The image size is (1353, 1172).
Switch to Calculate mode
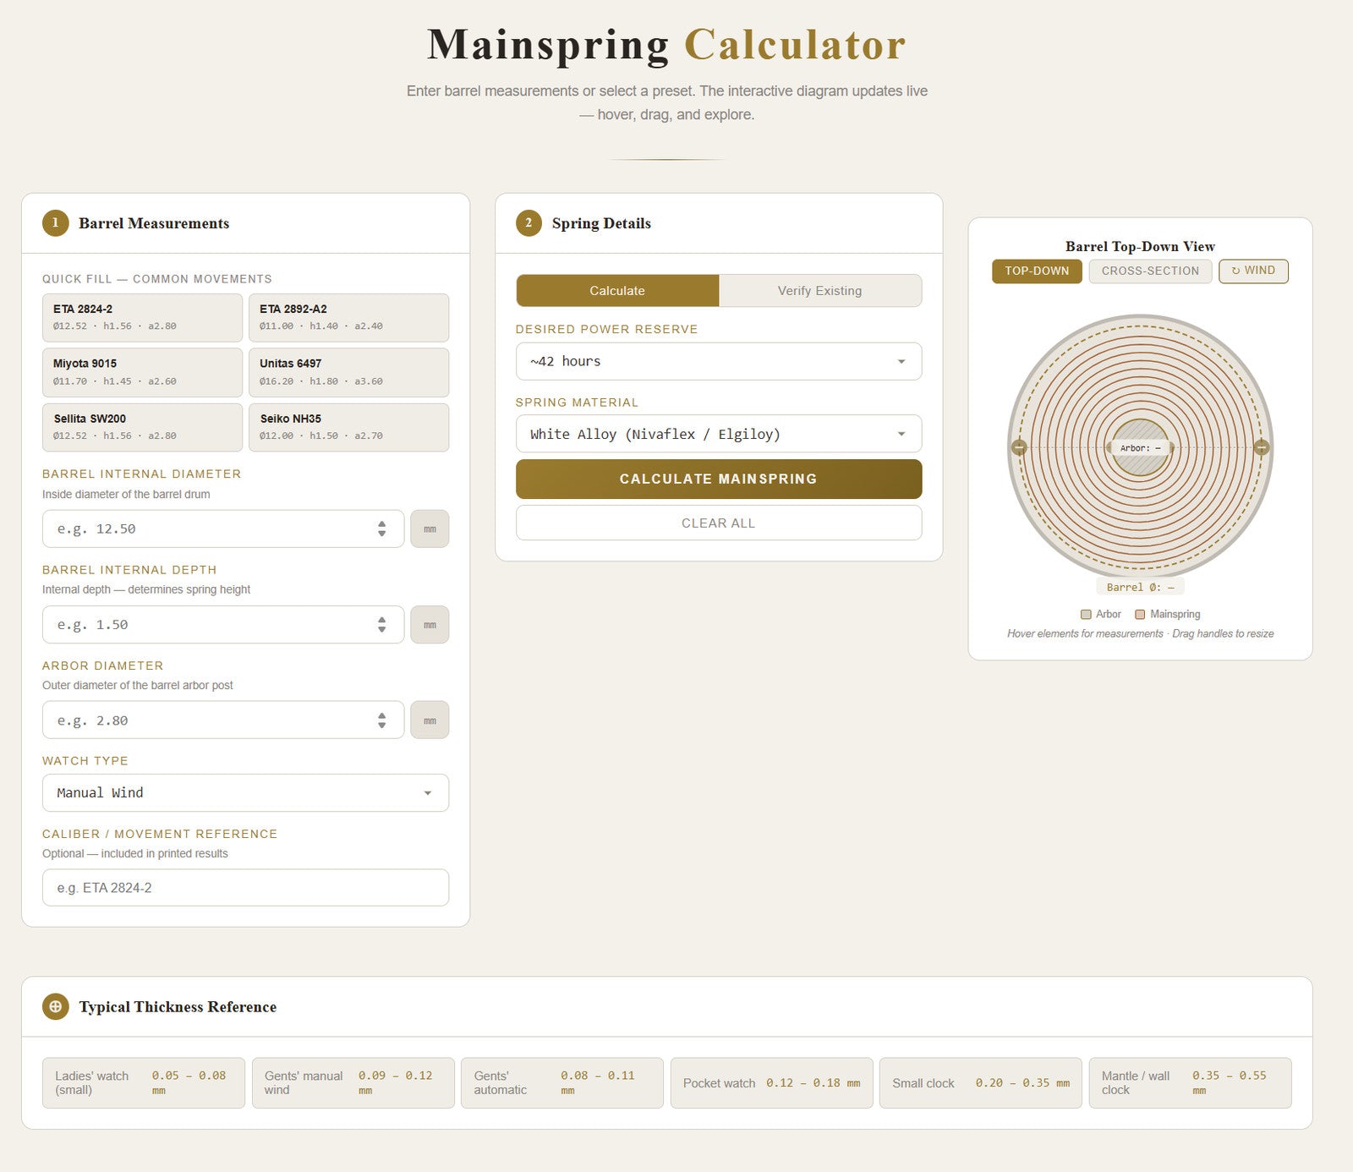point(617,290)
